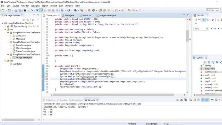Click the Pin Console icon
This screenshot has width=222, height=125.
click(x=212, y=100)
